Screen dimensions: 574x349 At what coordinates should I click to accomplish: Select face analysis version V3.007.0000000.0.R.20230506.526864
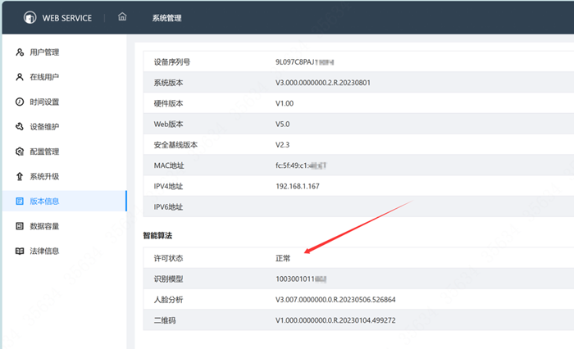(335, 300)
